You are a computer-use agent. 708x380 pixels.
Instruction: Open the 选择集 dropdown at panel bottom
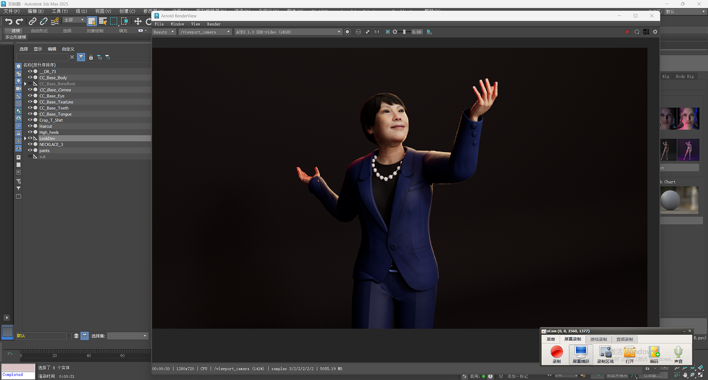(x=128, y=336)
